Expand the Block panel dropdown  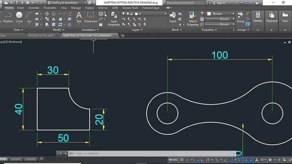point(177,30)
